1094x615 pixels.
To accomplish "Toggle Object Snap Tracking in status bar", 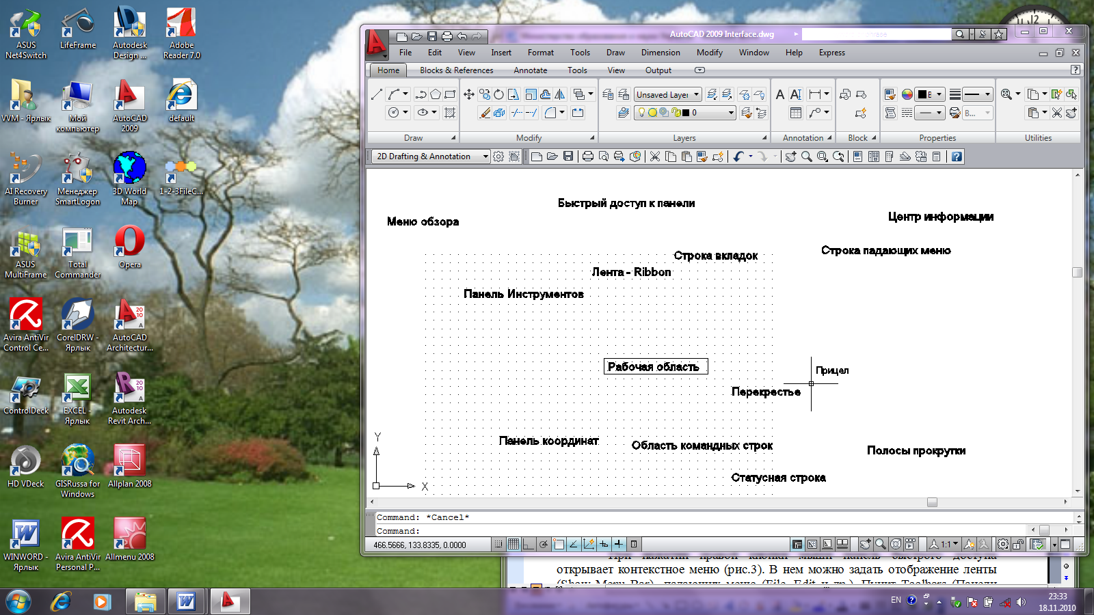I will click(x=574, y=544).
